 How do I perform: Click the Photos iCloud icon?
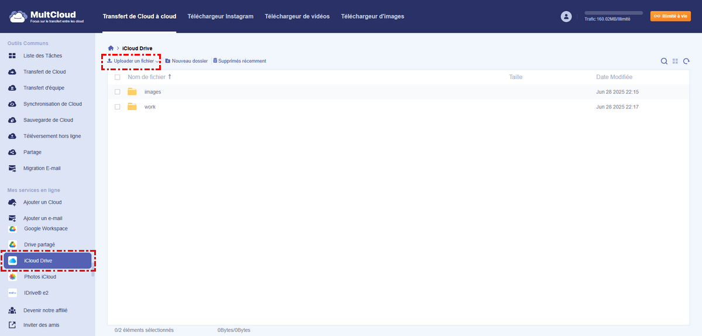[12, 277]
